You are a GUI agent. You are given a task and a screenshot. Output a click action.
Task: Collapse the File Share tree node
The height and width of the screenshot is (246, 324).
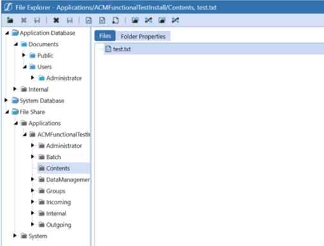tap(7, 112)
